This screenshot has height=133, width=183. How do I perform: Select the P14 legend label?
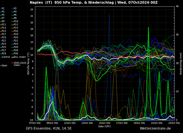coord(16,28)
